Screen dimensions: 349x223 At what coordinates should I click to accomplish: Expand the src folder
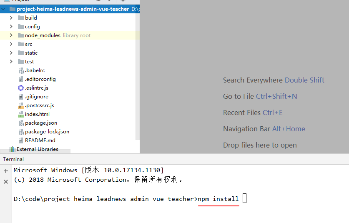coord(11,44)
